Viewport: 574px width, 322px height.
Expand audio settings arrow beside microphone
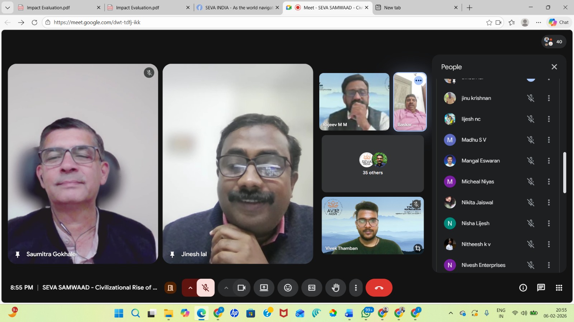coord(190,288)
